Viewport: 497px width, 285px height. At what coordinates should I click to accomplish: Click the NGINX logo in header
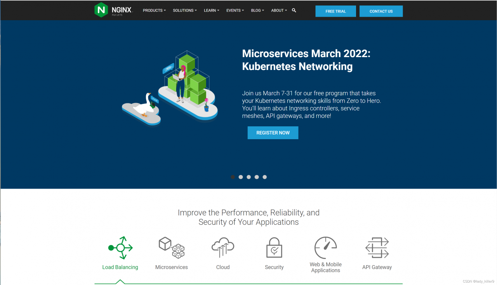pos(114,10)
